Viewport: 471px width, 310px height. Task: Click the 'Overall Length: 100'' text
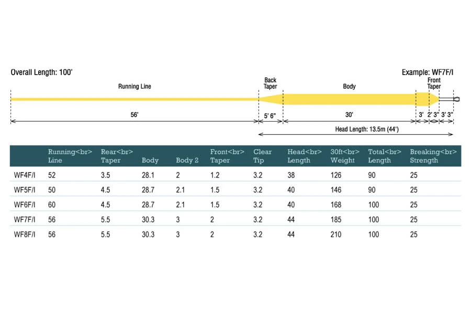point(42,72)
